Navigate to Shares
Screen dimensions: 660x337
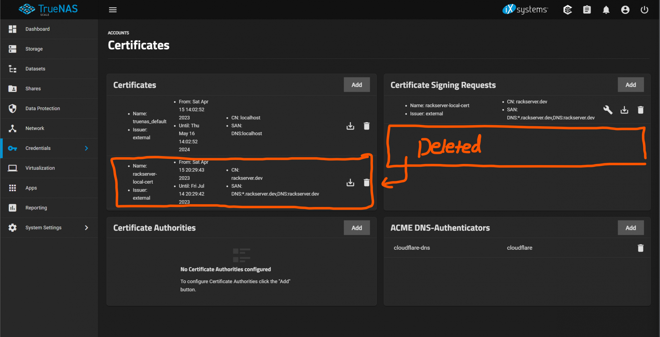[x=49, y=89]
